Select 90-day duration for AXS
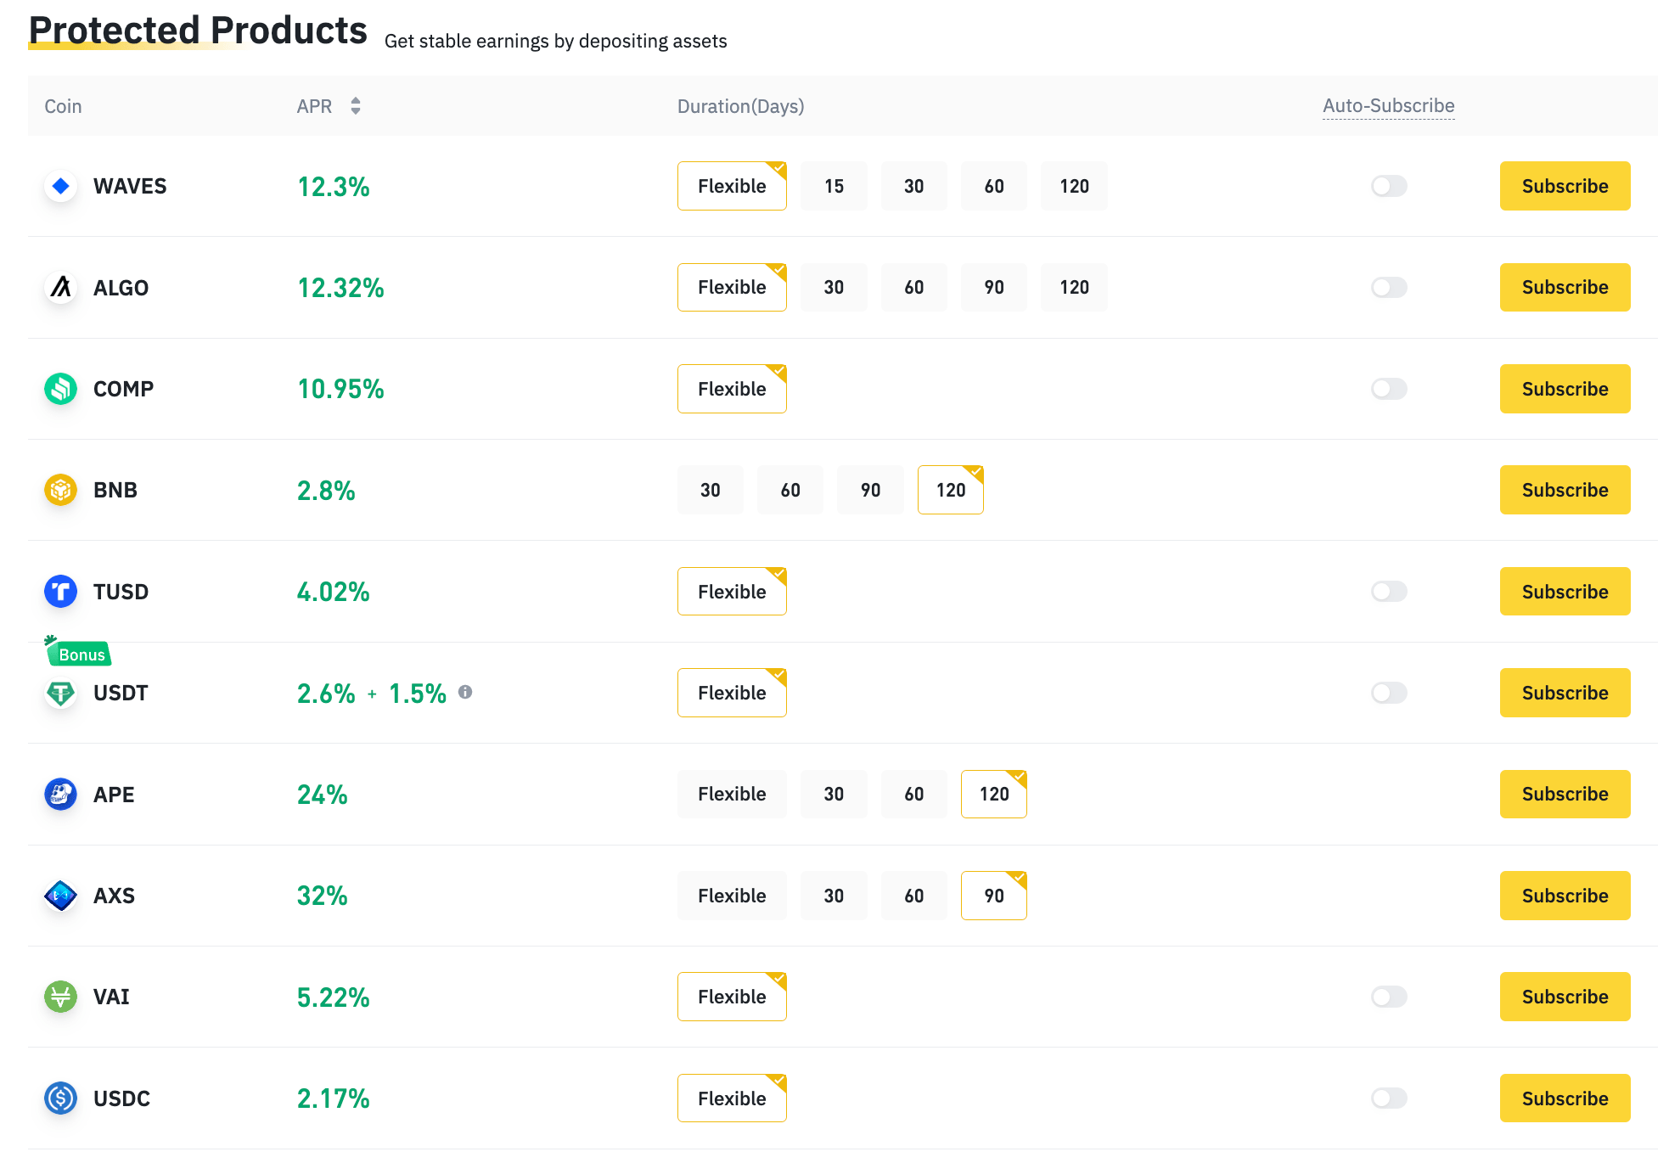This screenshot has width=1669, height=1163. (994, 896)
